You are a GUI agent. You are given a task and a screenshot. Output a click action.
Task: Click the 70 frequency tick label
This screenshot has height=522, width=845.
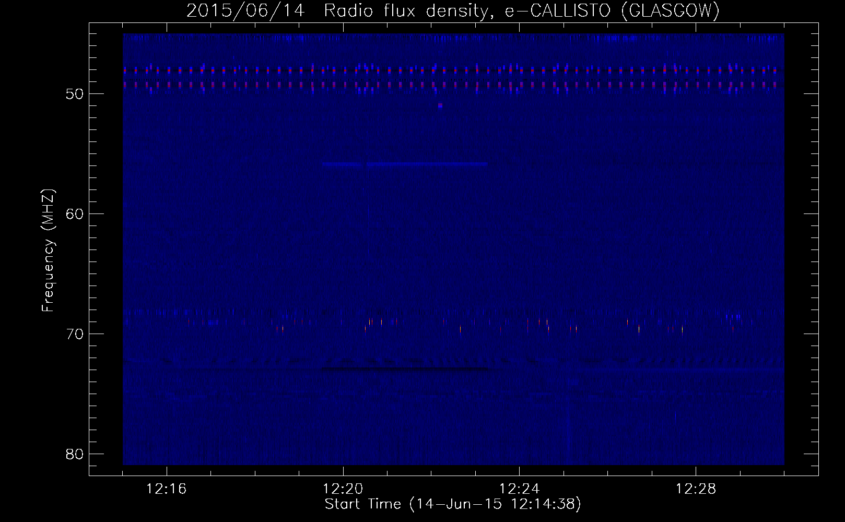75,334
